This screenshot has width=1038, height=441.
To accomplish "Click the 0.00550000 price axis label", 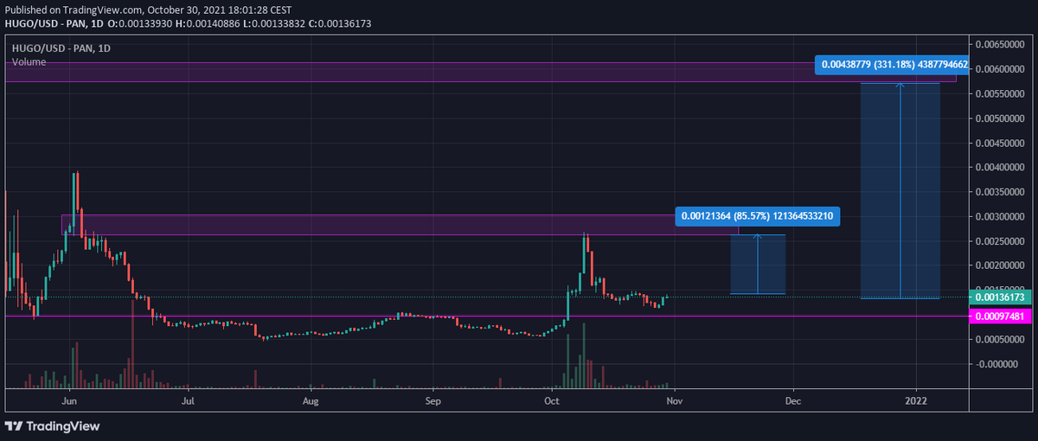I will (x=1001, y=93).
